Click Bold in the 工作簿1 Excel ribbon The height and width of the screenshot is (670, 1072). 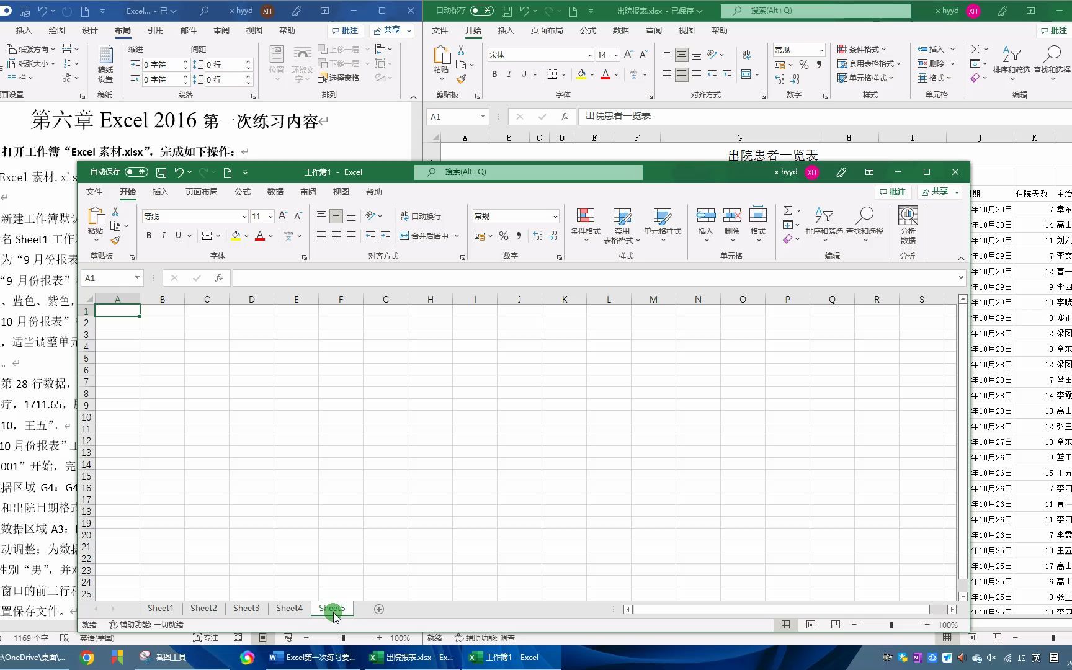[149, 236]
